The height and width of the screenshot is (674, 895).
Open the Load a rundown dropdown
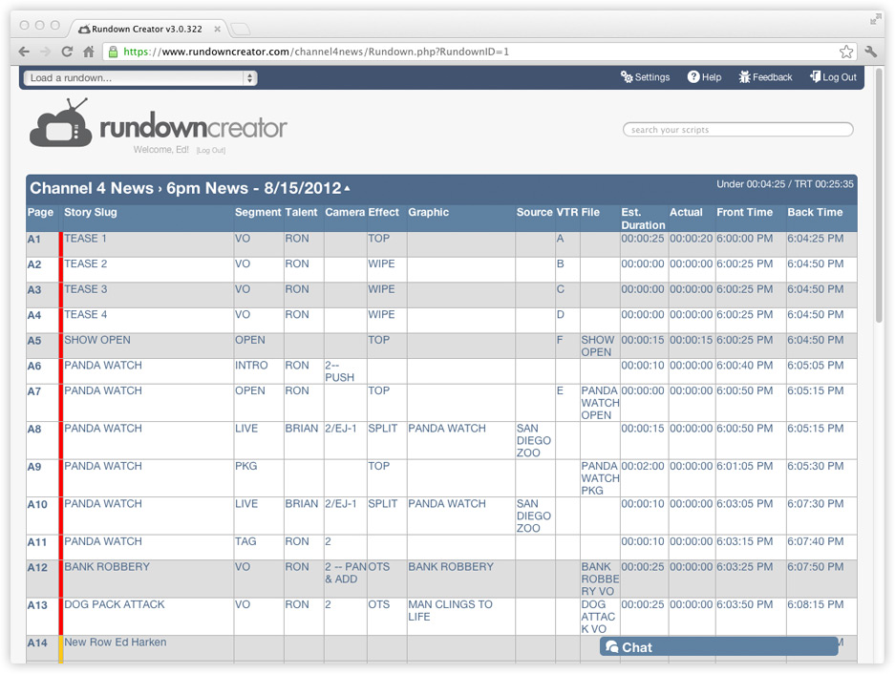pyautogui.click(x=140, y=77)
